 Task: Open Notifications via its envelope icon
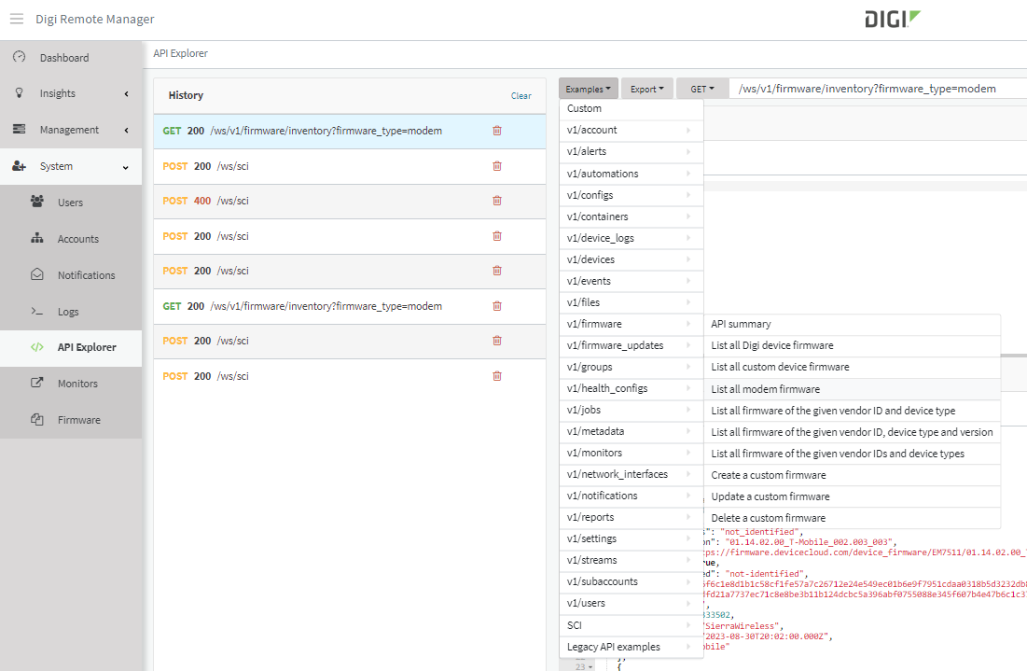point(37,274)
